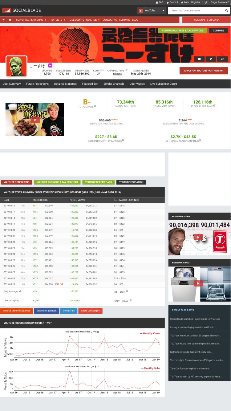The height and width of the screenshot is (411, 231).
Task: Switch to User Videos tab
Action: click(x=137, y=84)
